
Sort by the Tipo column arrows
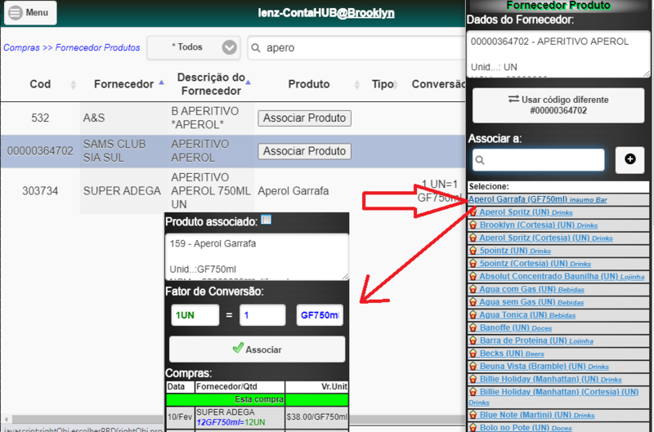click(x=396, y=85)
